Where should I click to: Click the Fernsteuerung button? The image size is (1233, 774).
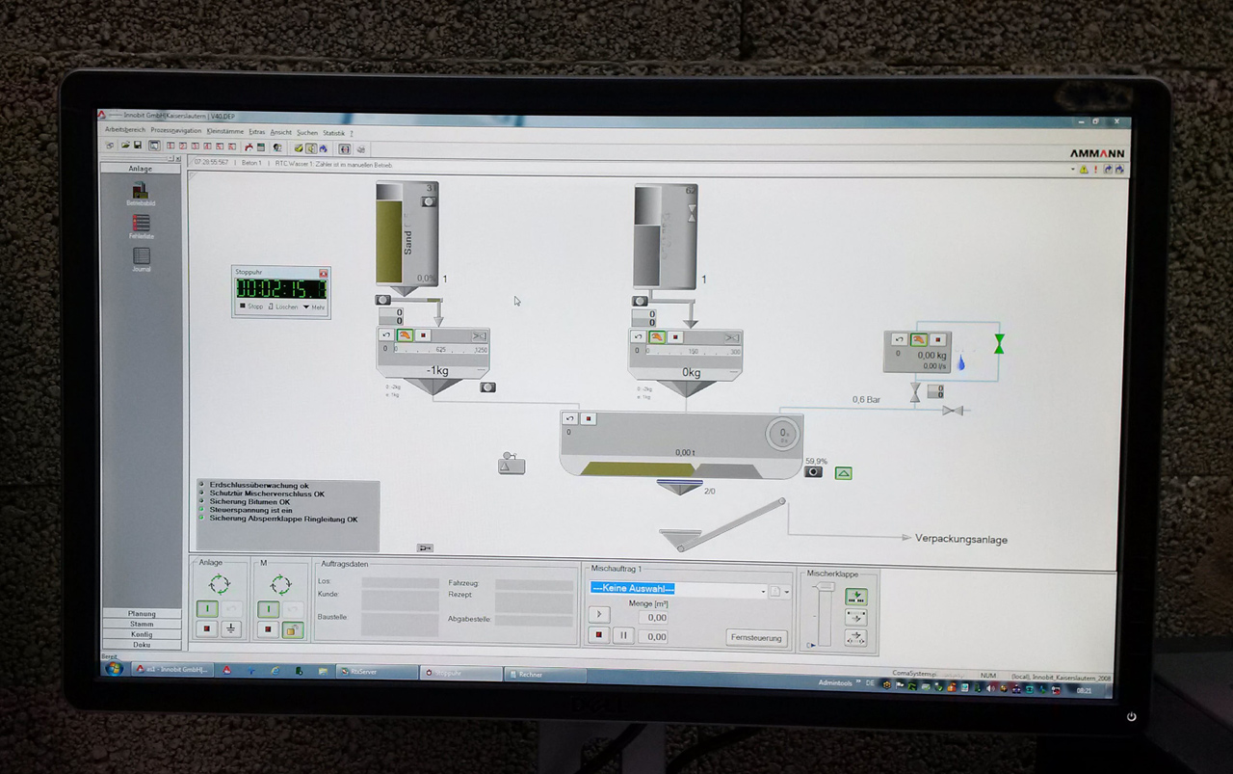[757, 638]
